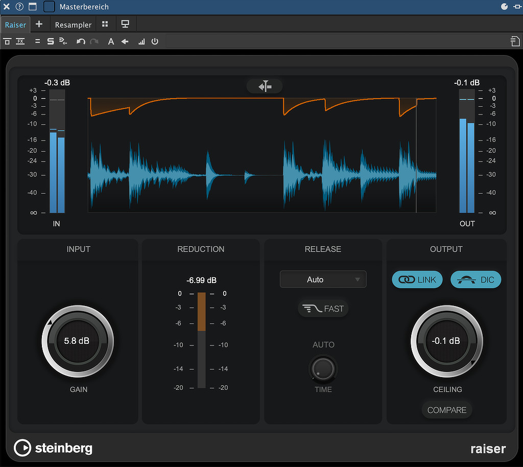This screenshot has width=523, height=467.
Task: Open the Release mode Auto dropdown
Action: [x=323, y=279]
